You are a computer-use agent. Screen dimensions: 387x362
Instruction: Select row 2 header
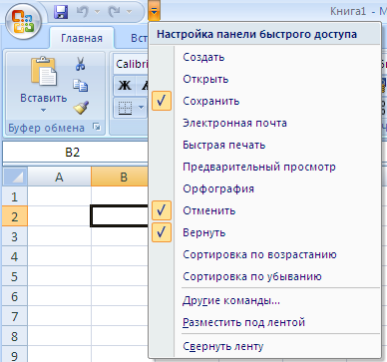click(14, 216)
